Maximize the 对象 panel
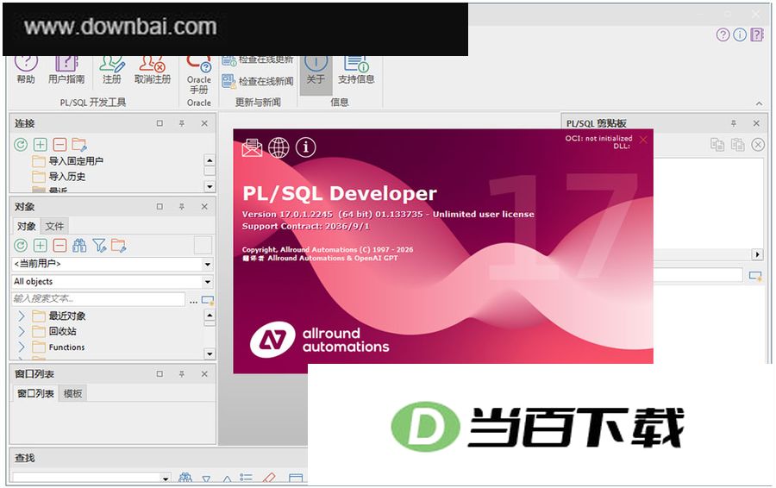Image resolution: width=776 pixels, height=488 pixels. [x=160, y=206]
